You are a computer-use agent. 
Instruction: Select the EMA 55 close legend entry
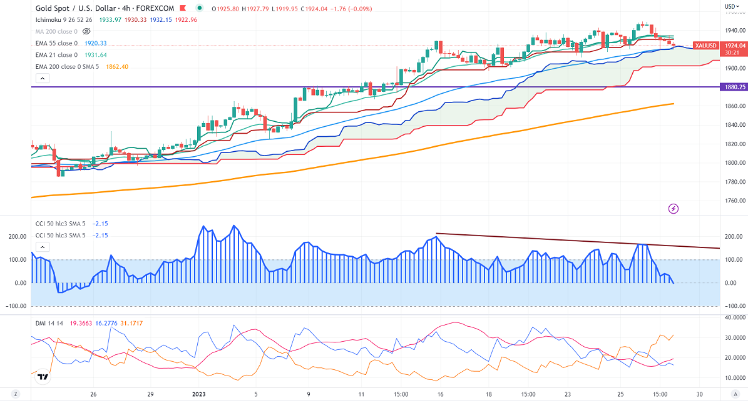(56, 43)
